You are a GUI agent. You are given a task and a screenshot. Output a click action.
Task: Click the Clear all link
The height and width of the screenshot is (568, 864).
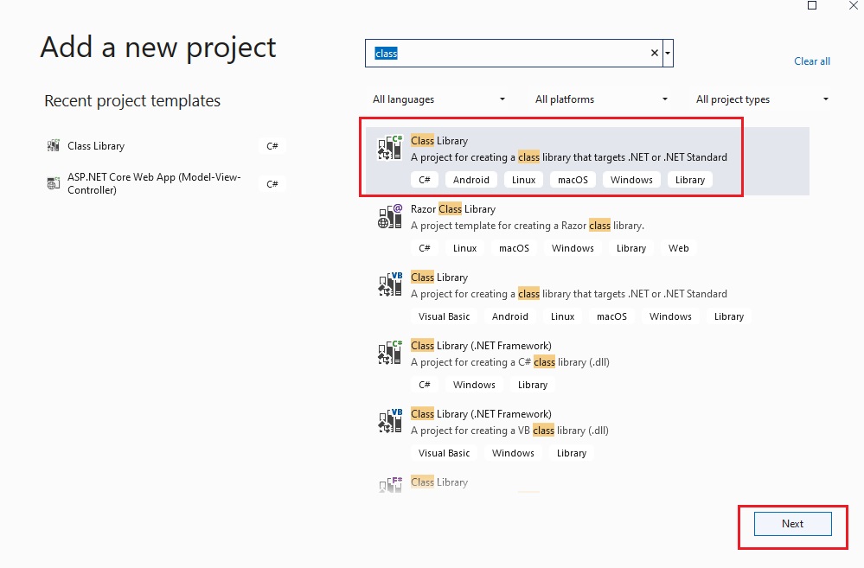point(811,61)
